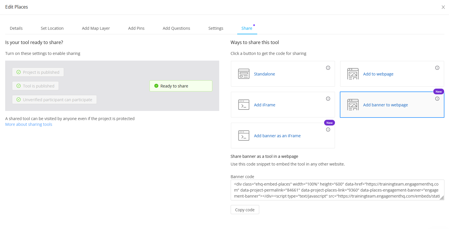Go to the Add Map Layer tab
This screenshot has height=229, width=449.
[96, 28]
